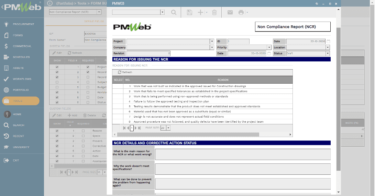Toggle Required checkbox for Project system field
The height and width of the screenshot is (196, 375).
[x=88, y=67]
